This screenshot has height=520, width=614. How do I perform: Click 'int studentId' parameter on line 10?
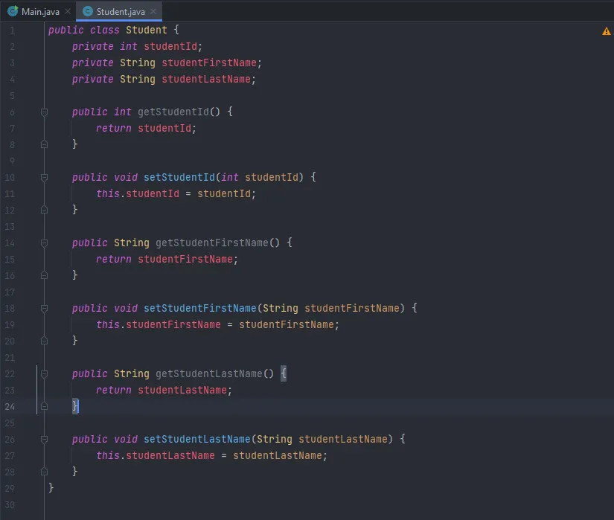click(259, 177)
